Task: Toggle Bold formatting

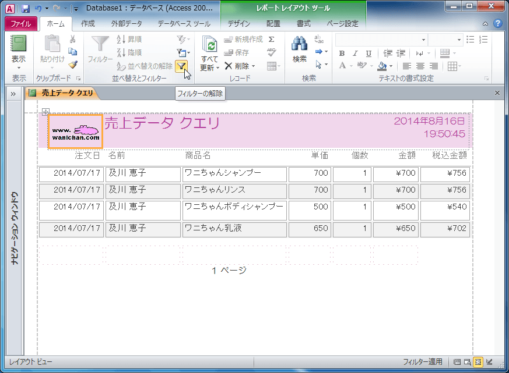Action: pyautogui.click(x=342, y=54)
